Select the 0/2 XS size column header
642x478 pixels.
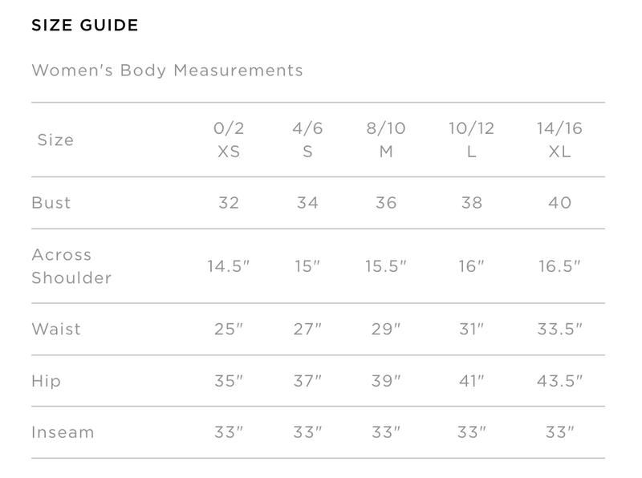(x=229, y=140)
